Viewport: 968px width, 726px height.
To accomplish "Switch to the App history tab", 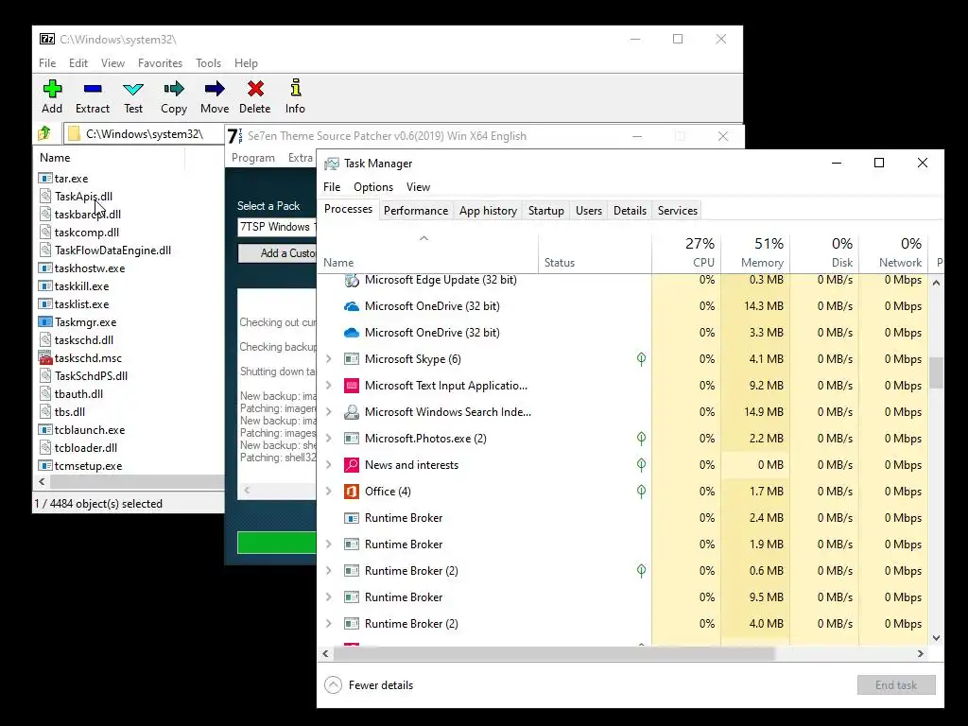I will (488, 211).
